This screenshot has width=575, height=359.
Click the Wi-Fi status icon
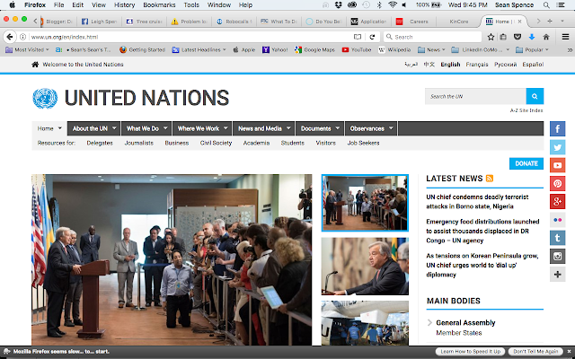coord(393,5)
